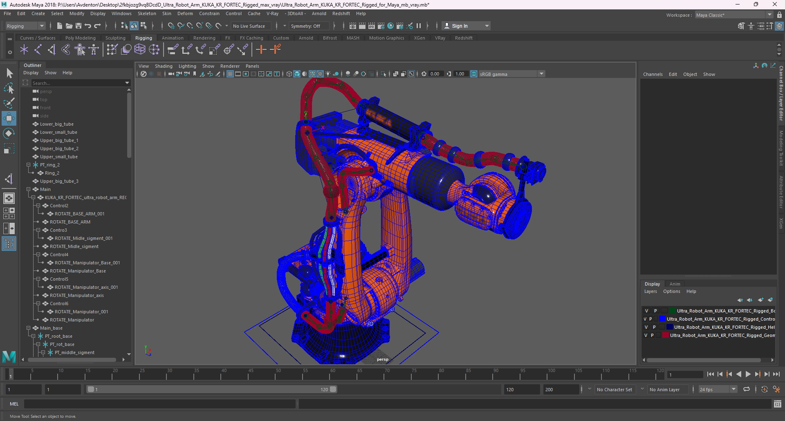Viewport: 785px width, 421px height.
Task: Click the Sign In button
Action: [x=466, y=26]
